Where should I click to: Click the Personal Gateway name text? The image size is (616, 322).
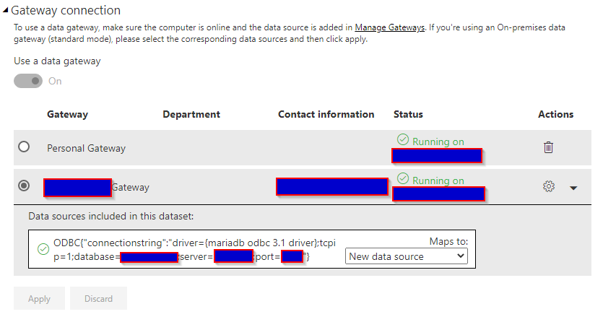(x=86, y=148)
